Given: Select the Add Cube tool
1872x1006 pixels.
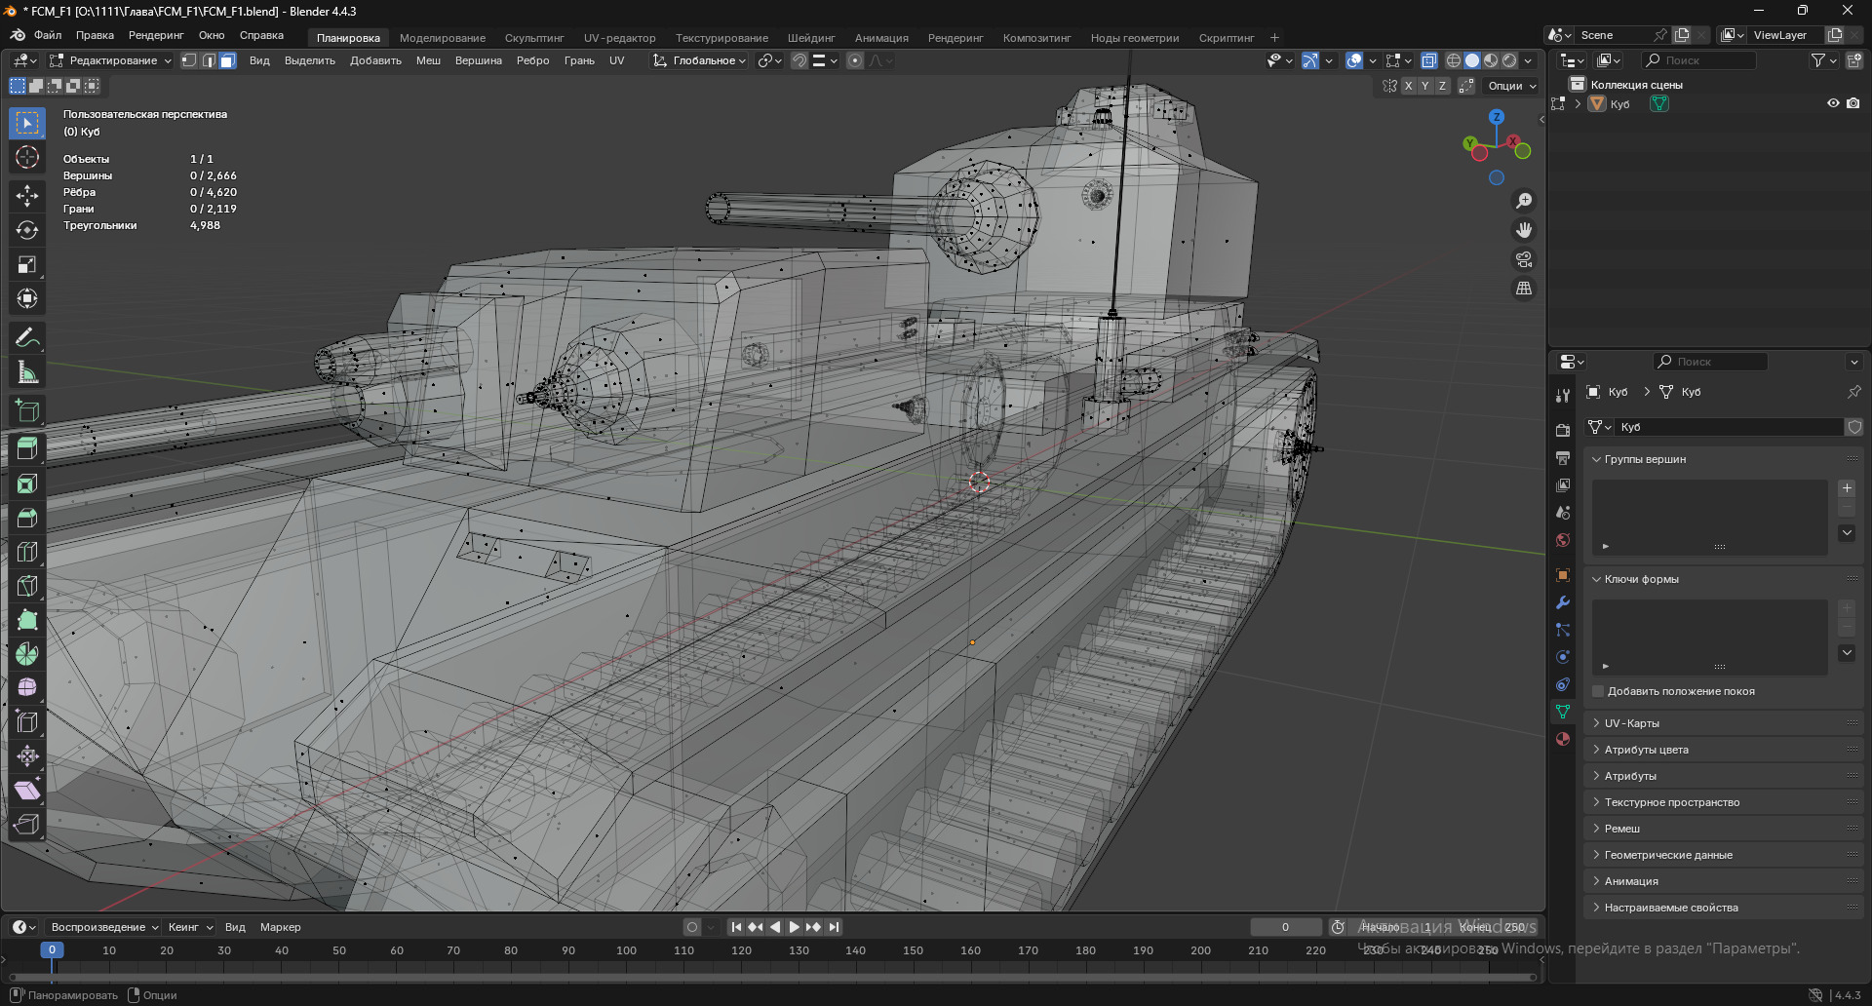Looking at the screenshot, I should 27,410.
